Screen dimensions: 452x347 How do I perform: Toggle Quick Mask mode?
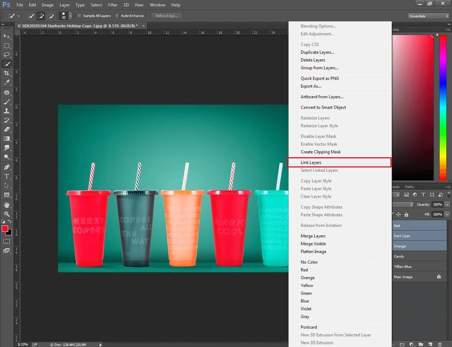click(6, 241)
